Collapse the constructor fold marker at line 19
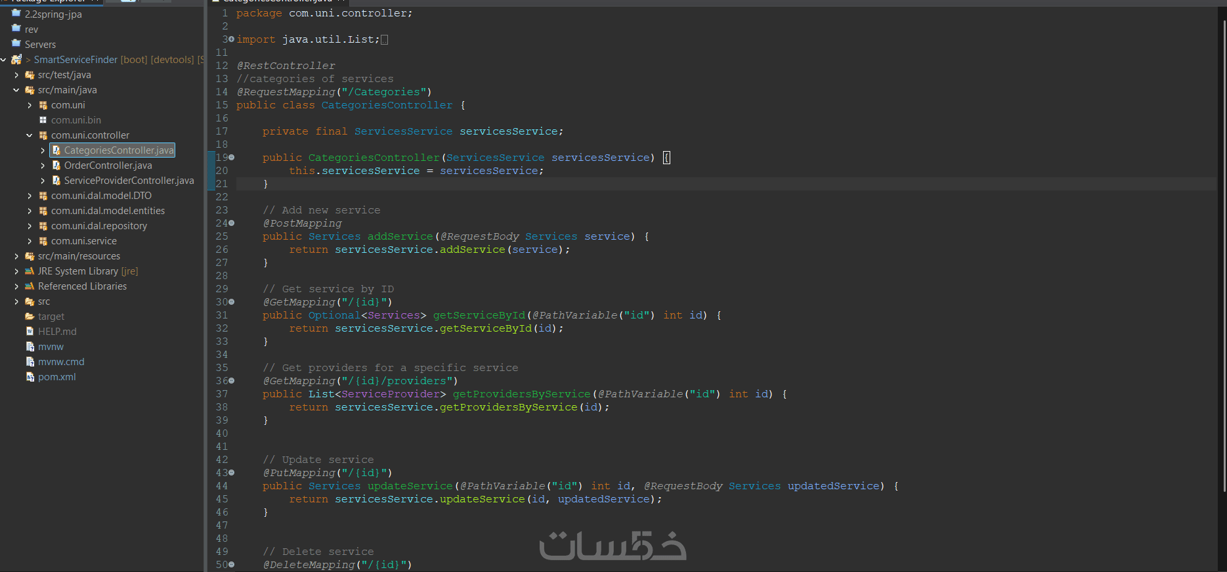The image size is (1227, 572). click(231, 158)
